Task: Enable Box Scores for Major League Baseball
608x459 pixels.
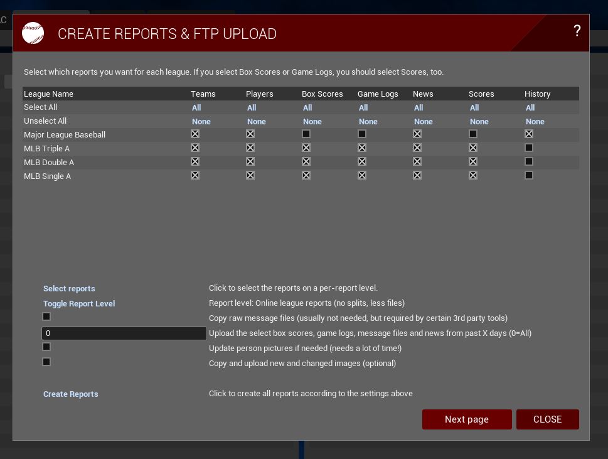Action: pyautogui.click(x=306, y=134)
